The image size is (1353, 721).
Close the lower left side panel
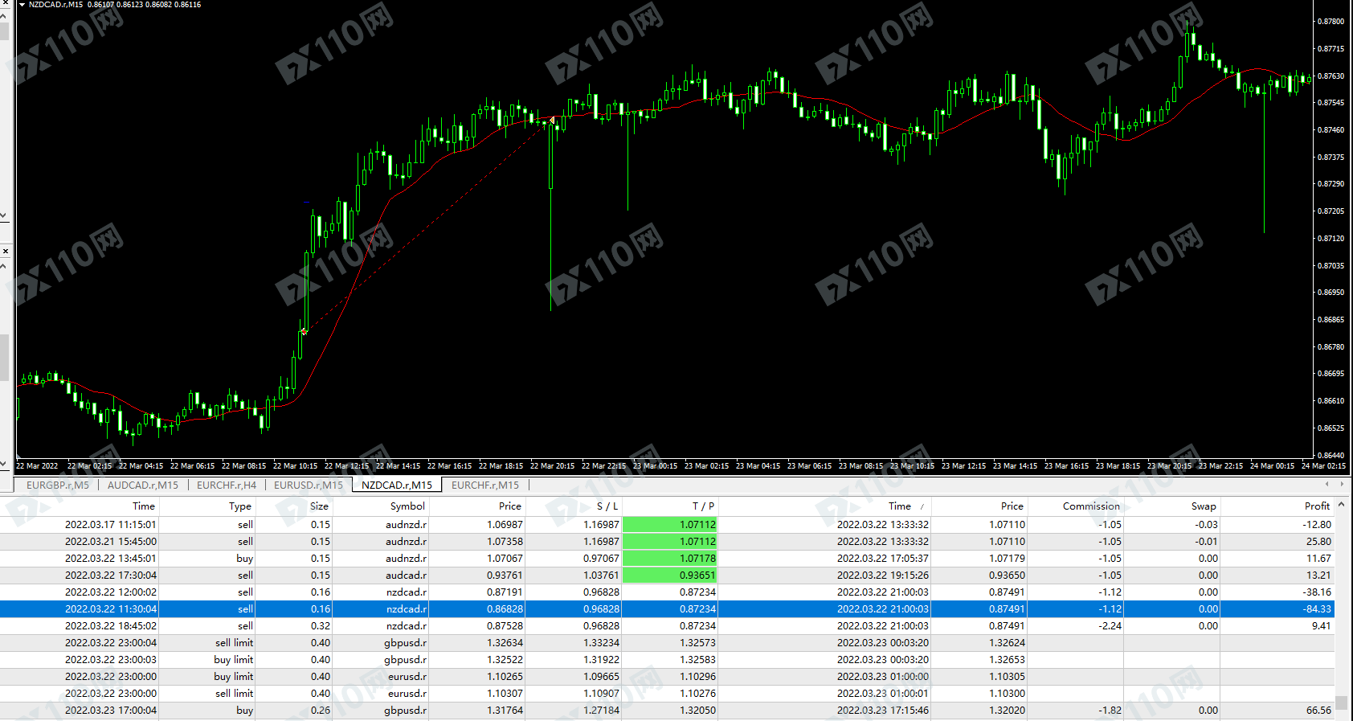[x=5, y=252]
